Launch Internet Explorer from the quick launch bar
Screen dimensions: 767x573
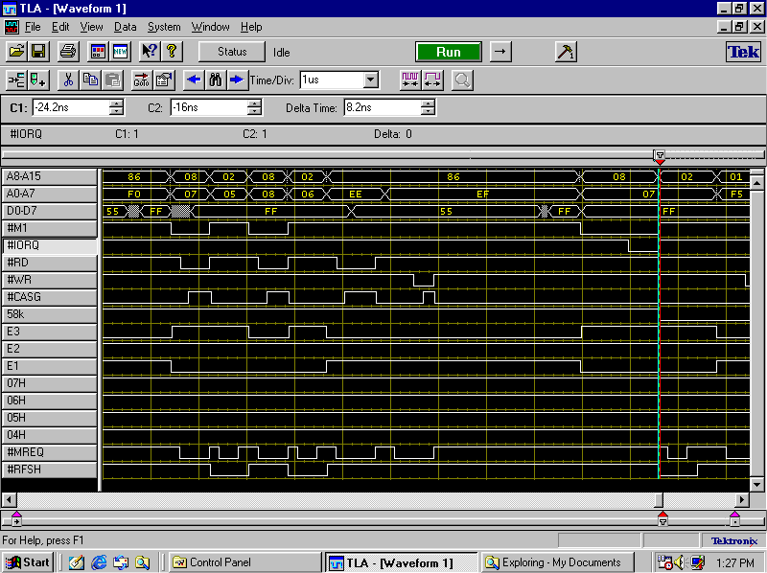coord(99,562)
